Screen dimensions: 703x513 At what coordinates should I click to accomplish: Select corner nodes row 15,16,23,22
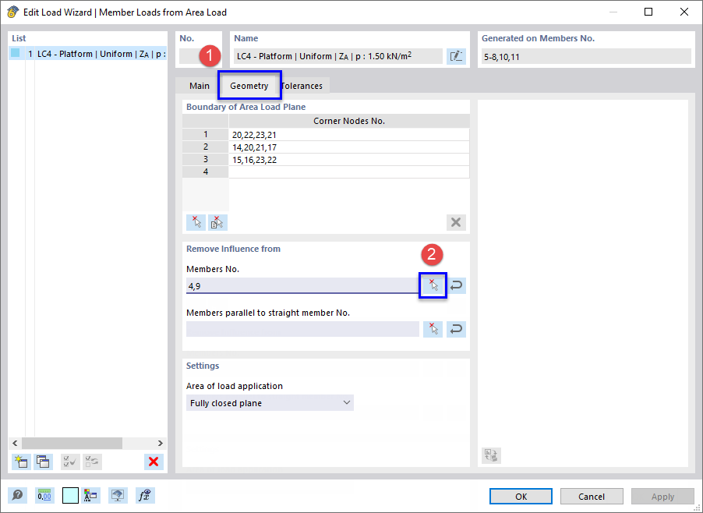point(349,160)
